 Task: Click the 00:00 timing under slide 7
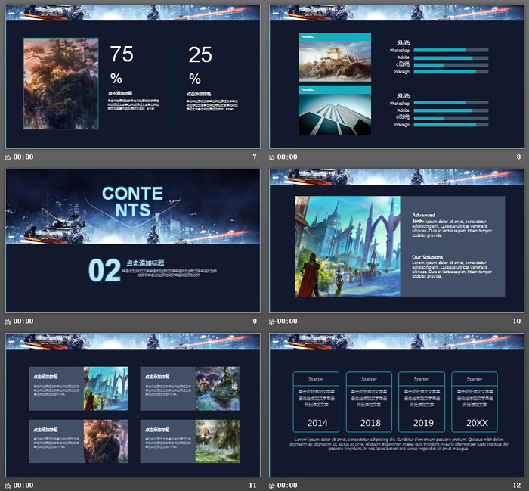point(23,157)
